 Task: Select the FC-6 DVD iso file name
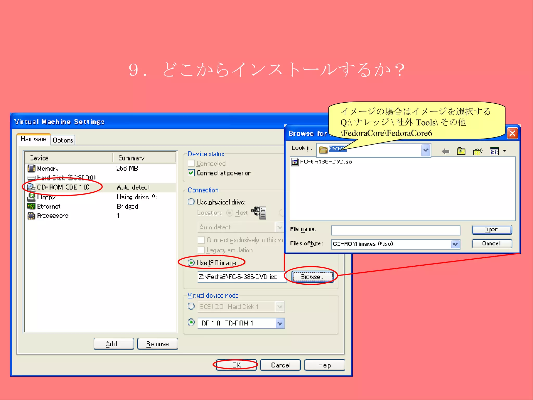pyautogui.click(x=326, y=162)
